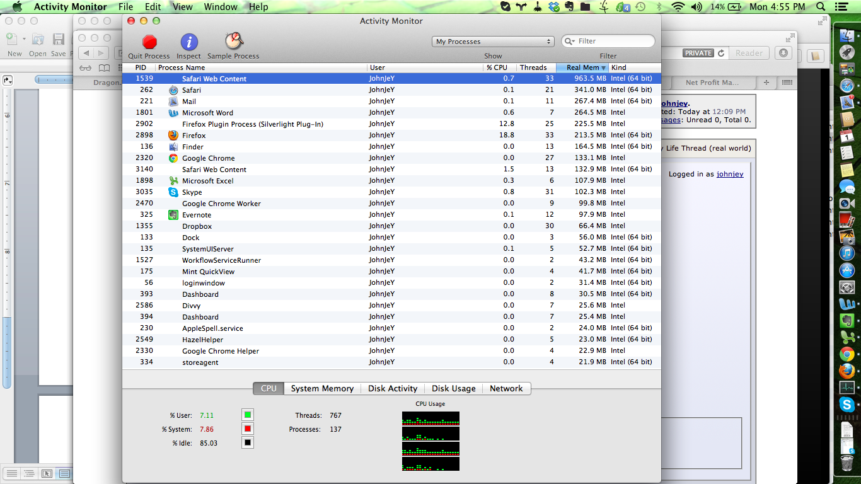Switch to the Disk Usage tab

[x=454, y=389]
